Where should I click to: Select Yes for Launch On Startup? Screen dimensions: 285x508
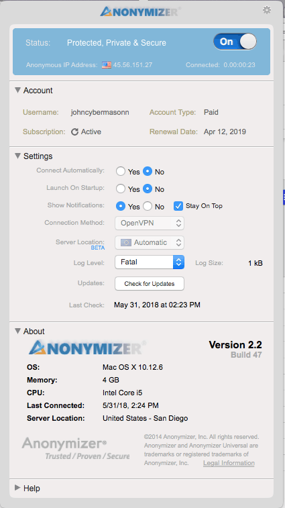point(121,189)
